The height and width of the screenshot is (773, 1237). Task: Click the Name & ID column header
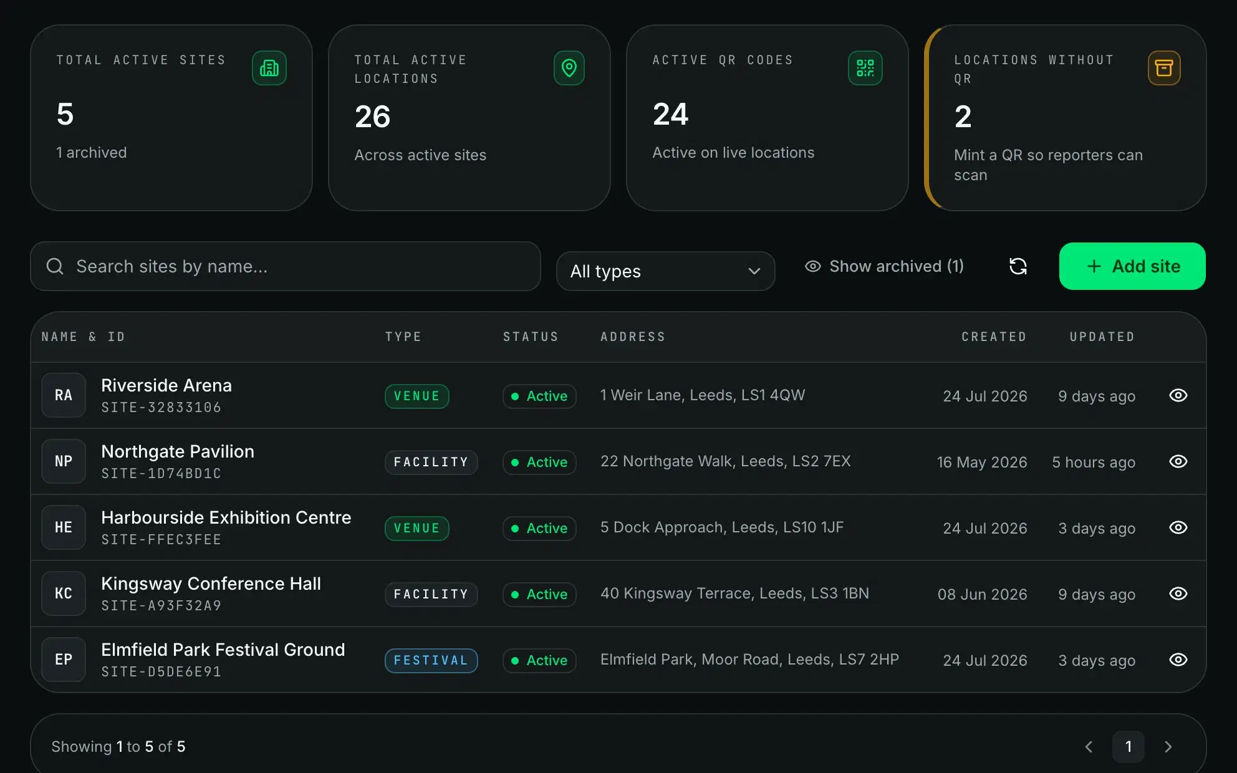[x=83, y=337]
